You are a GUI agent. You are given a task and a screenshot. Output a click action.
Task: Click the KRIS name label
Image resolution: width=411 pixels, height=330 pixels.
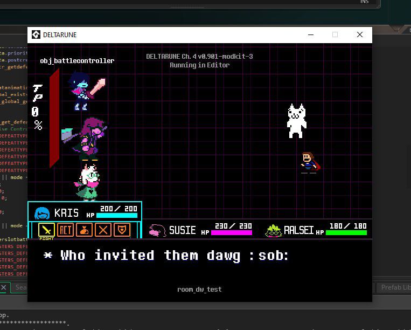click(66, 213)
